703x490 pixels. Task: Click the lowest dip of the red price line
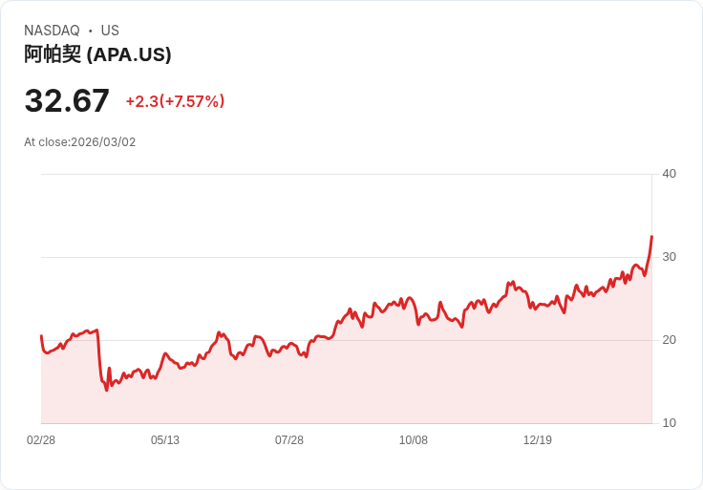[x=107, y=390]
